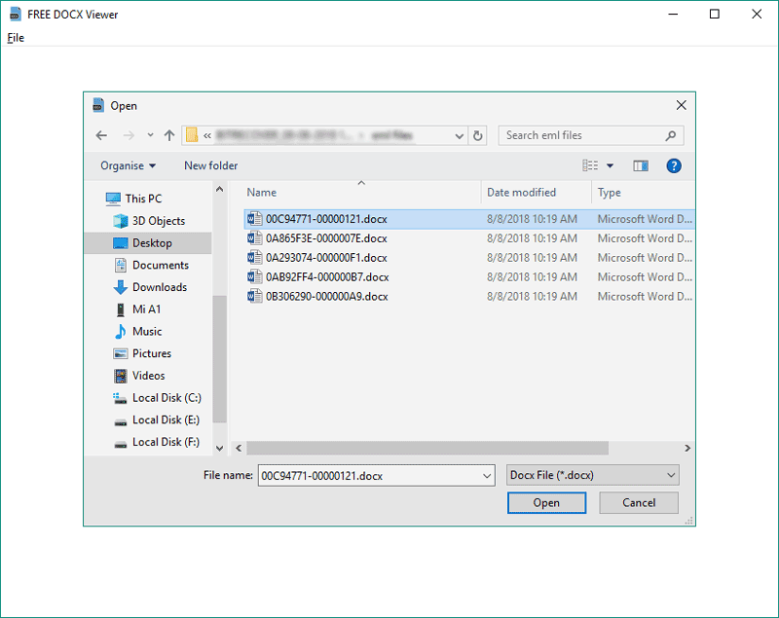Click the horizontal scrollbar right arrow

[x=687, y=449]
